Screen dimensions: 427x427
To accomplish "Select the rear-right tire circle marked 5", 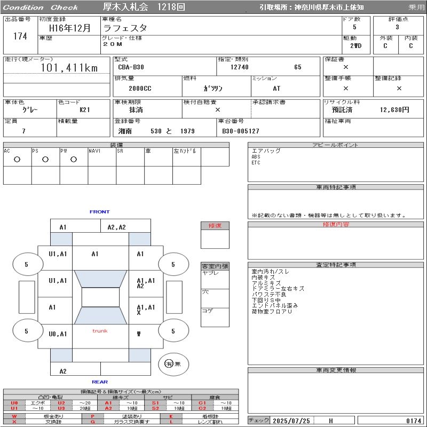I will 173,331.
